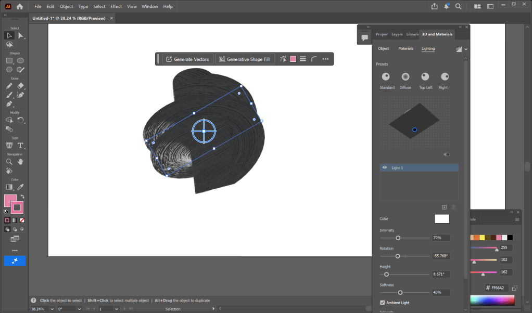Choose the Hand tool
Image resolution: width=532 pixels, height=313 pixels.
[x=21, y=161]
